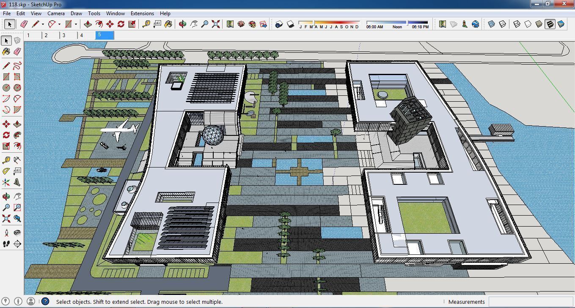This screenshot has height=308, width=575.
Task: Switch to scene tab 2
Action: pos(51,35)
